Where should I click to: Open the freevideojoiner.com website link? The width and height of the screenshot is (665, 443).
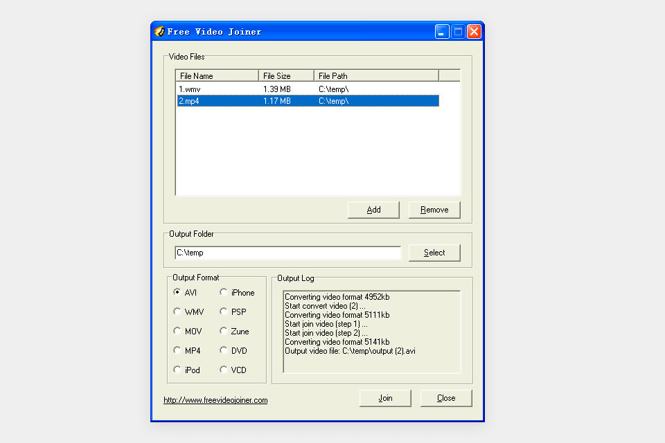click(x=215, y=400)
